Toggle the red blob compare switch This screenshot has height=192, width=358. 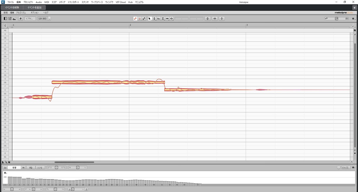[x=140, y=19]
